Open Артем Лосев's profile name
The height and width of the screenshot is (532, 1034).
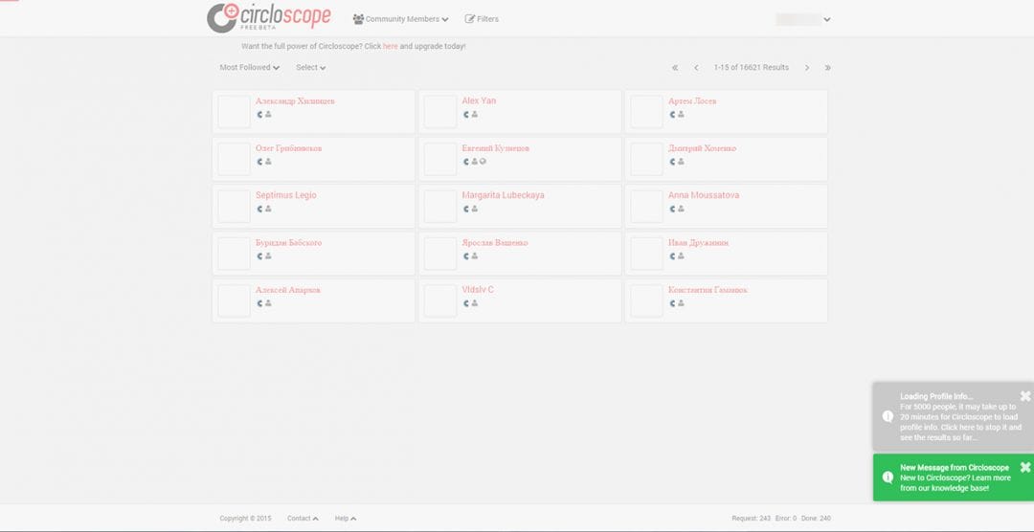point(692,100)
